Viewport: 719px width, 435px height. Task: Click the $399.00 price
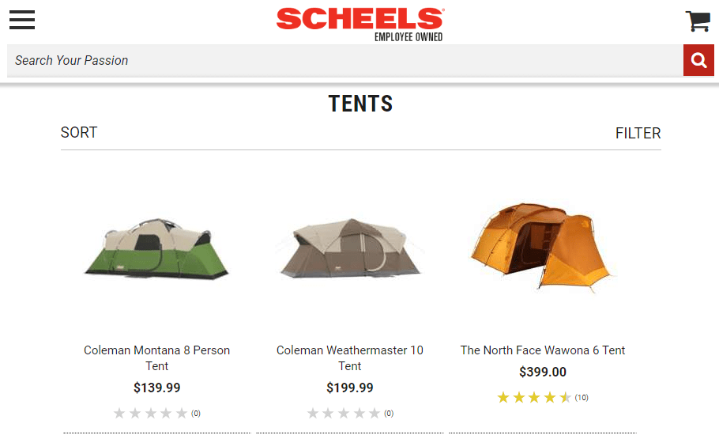click(543, 372)
